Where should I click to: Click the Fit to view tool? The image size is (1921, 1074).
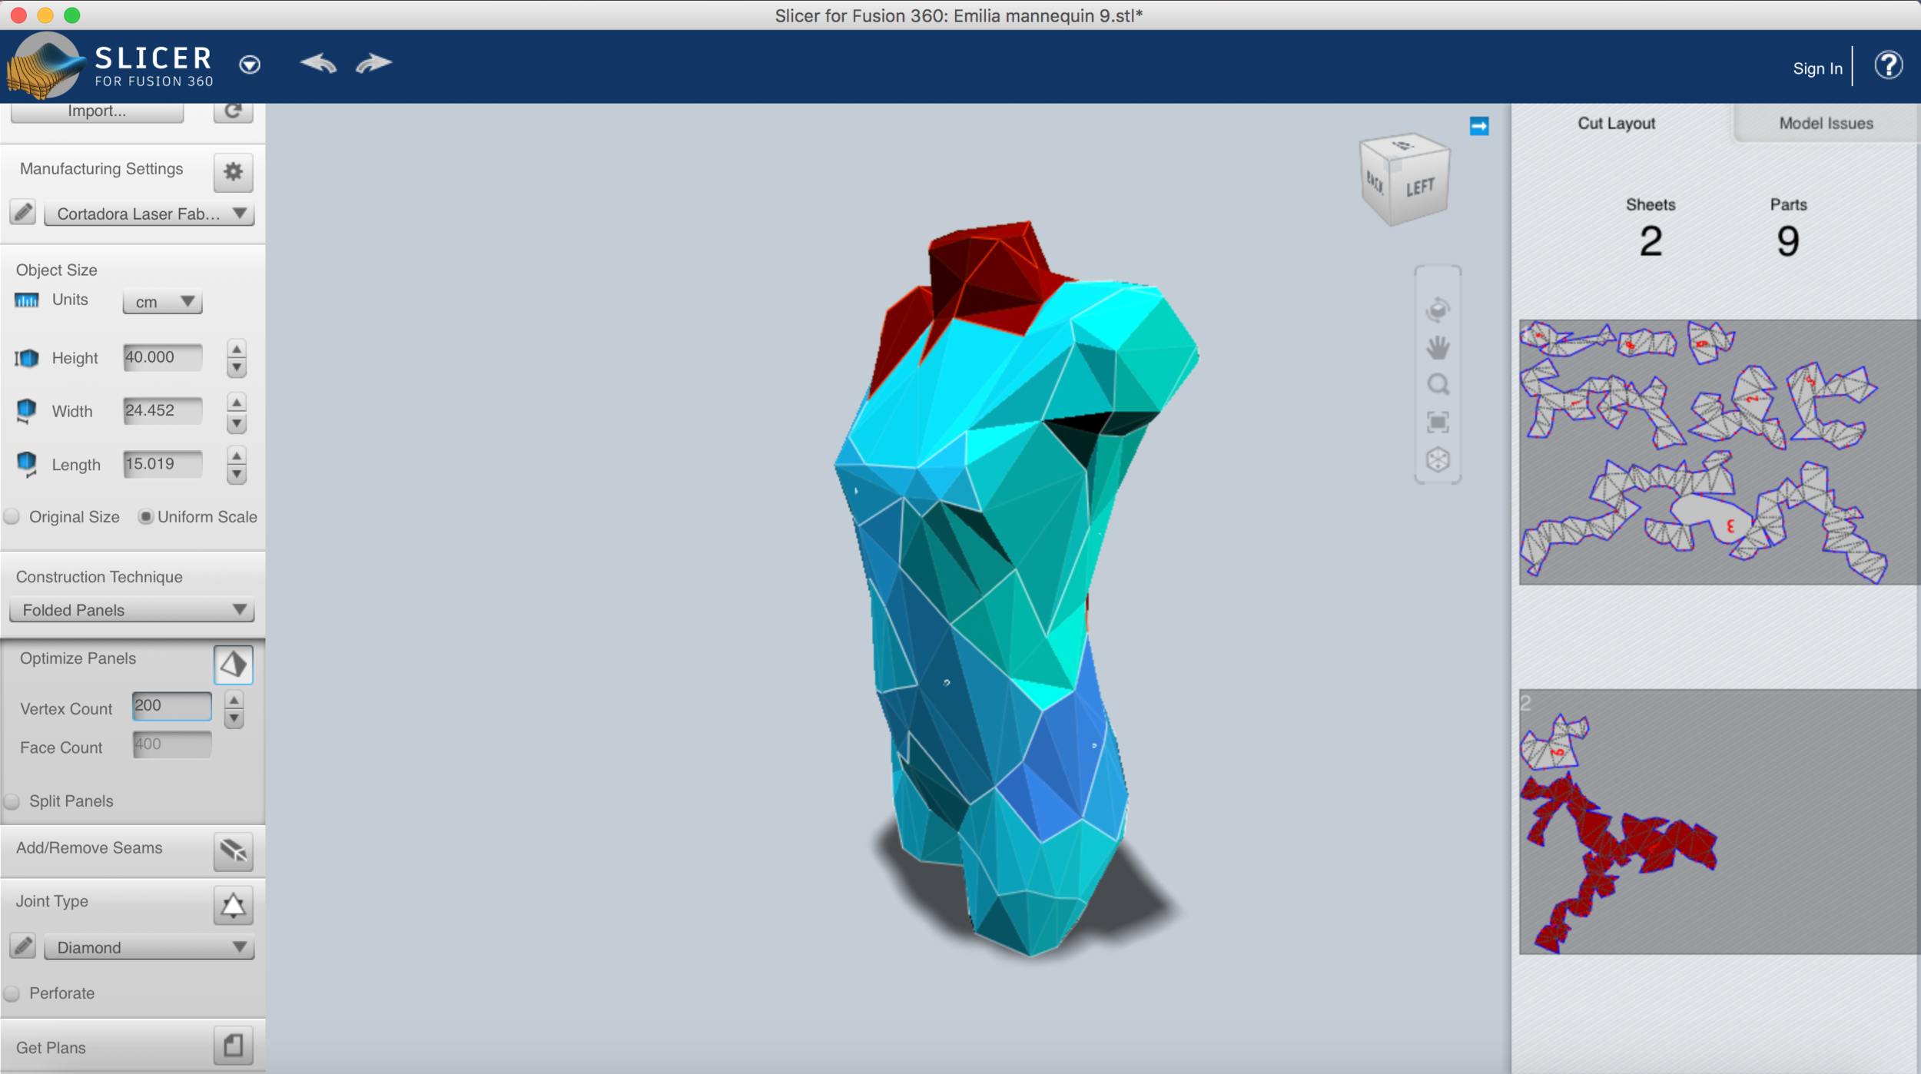tap(1438, 422)
